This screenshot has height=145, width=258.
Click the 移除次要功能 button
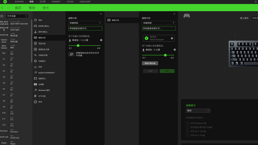150,63
